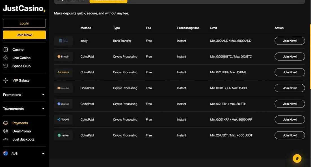The width and height of the screenshot is (311, 167).
Task: Click the Bank Transfer logo in Inpay row
Action: (63, 41)
